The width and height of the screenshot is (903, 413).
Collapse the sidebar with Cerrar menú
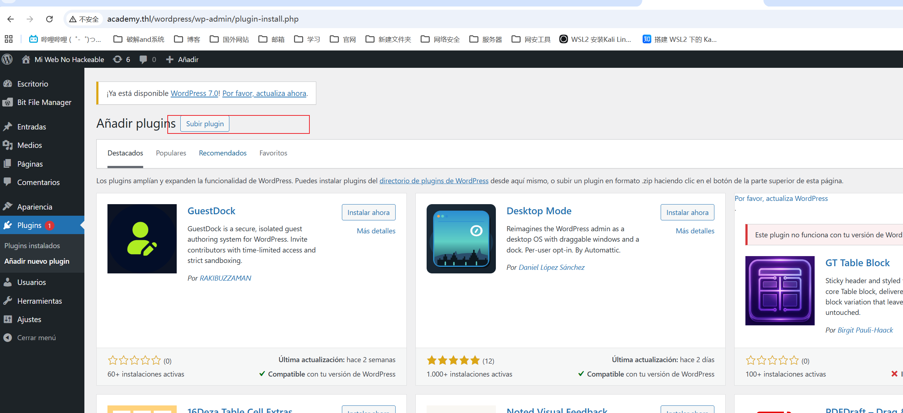(x=29, y=338)
